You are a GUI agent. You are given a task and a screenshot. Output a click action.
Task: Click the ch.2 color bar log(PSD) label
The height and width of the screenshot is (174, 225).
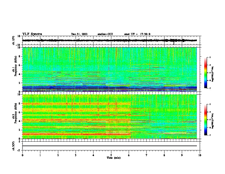click(x=213, y=121)
